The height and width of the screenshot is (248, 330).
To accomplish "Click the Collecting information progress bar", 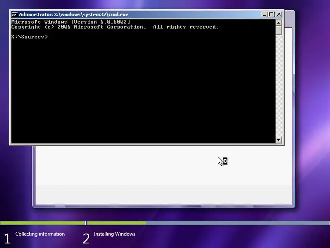I will click(43, 223).
